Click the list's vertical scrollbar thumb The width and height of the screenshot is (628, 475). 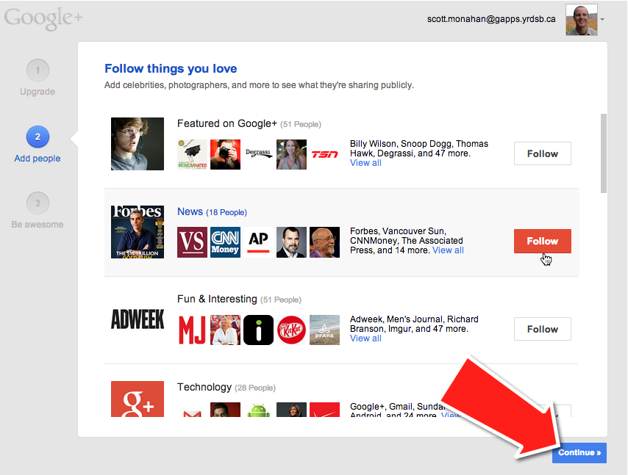point(604,153)
